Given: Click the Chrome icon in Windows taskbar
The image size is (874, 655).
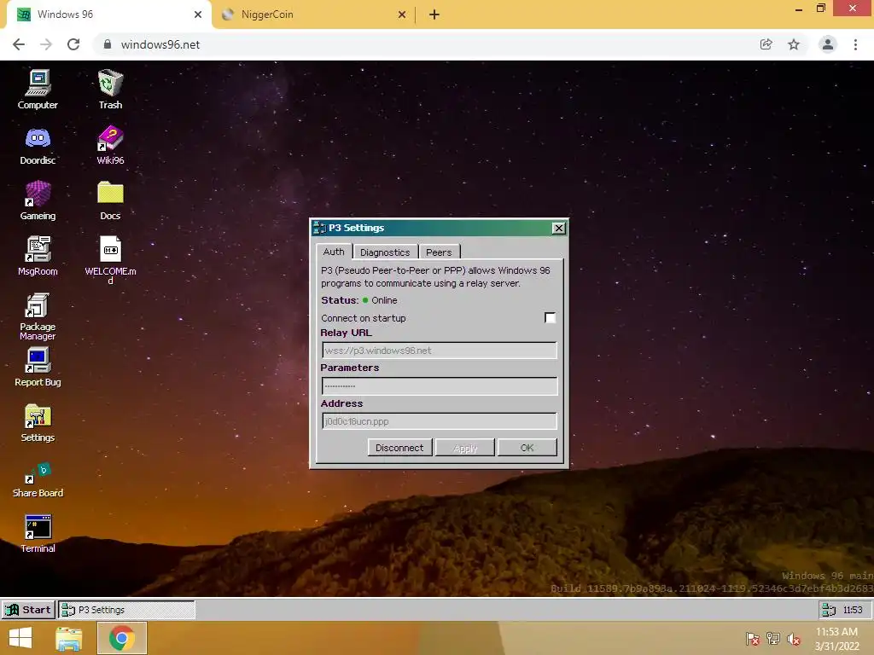Looking at the screenshot, I should [x=121, y=638].
